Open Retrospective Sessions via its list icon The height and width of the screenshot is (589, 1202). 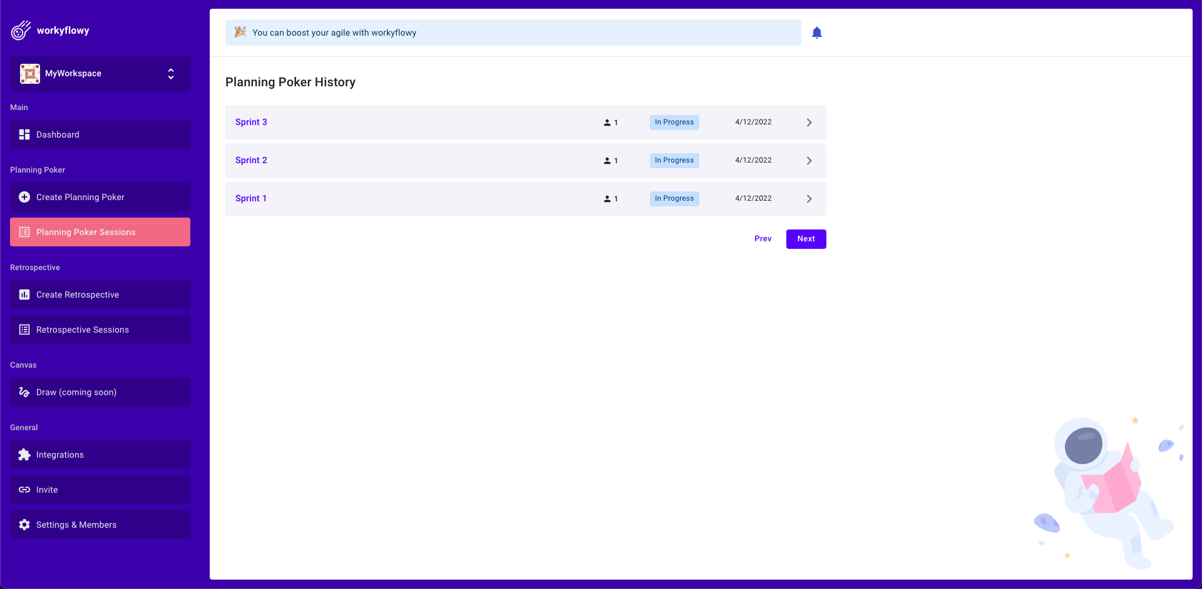[x=24, y=330]
